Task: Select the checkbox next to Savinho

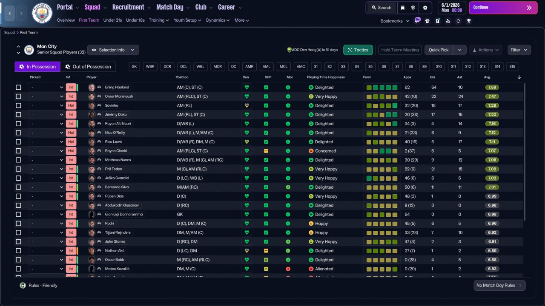Action: [x=18, y=105]
